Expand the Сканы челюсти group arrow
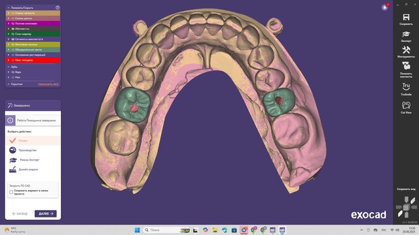The height and width of the screenshot is (235, 419). 9,13
